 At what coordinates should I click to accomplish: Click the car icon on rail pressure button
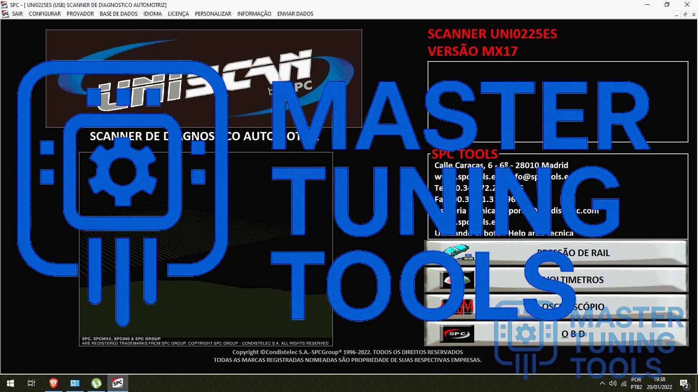[x=457, y=253]
